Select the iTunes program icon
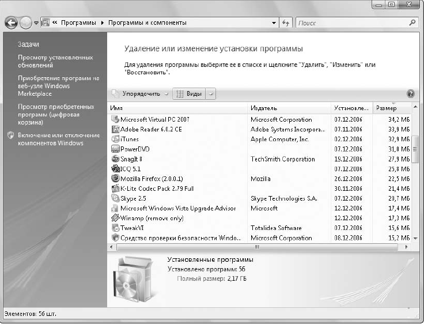The image size is (424, 324). (x=115, y=139)
